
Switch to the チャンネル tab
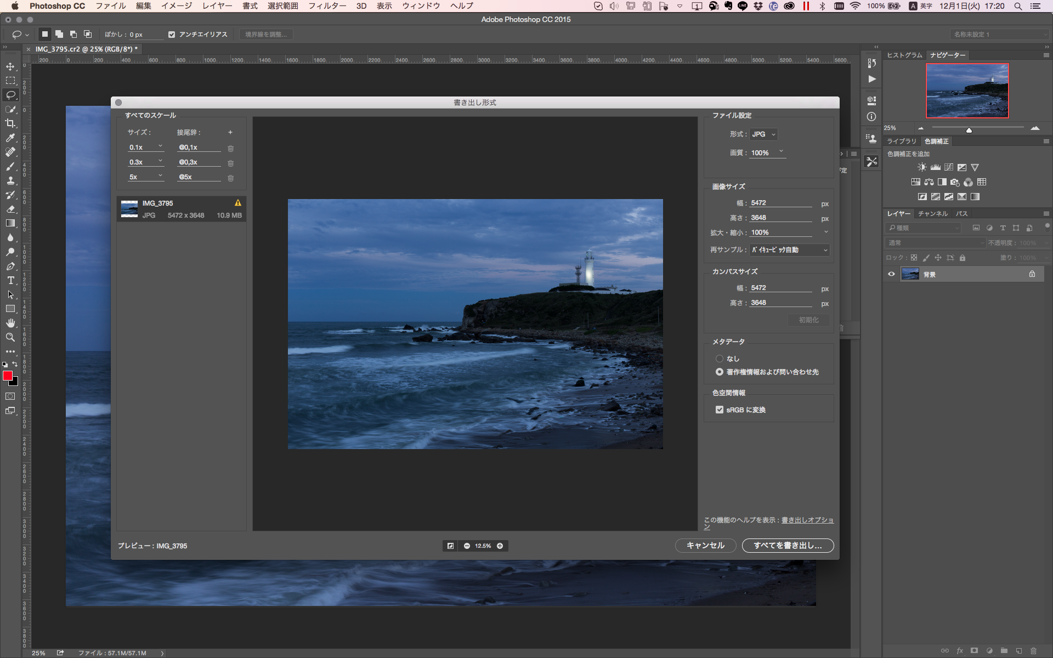point(932,214)
